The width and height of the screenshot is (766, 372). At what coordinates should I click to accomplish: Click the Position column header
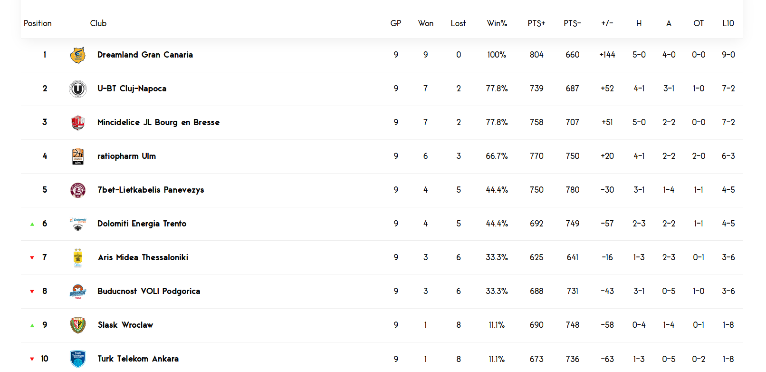pos(38,23)
